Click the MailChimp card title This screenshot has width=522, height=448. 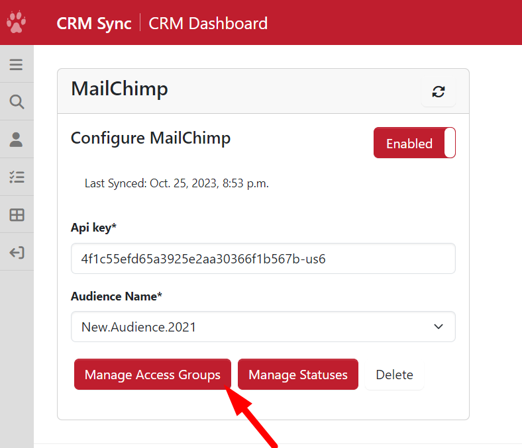point(119,89)
